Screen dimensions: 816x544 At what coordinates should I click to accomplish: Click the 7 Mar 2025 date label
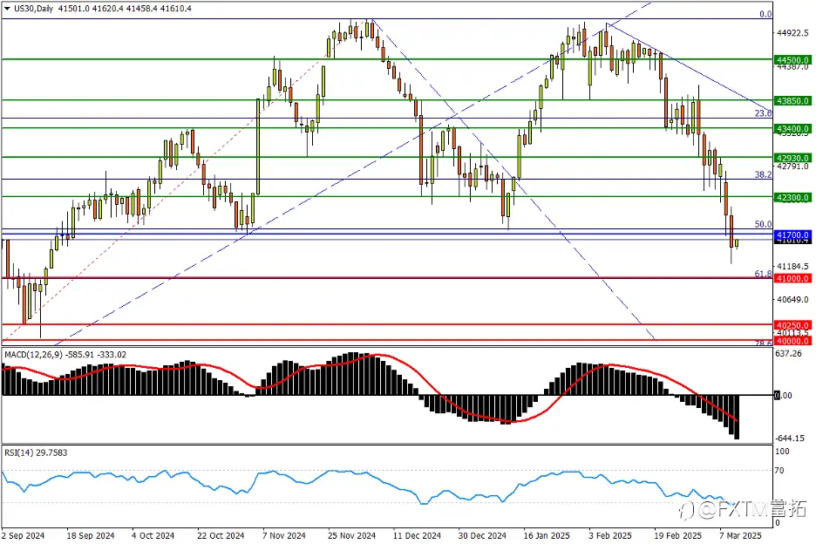pos(740,535)
